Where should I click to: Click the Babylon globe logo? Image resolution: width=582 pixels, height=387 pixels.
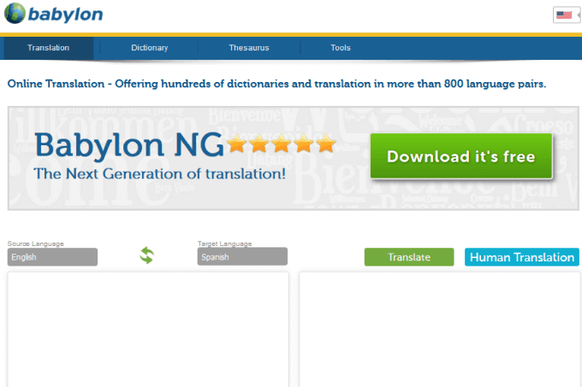pos(15,14)
